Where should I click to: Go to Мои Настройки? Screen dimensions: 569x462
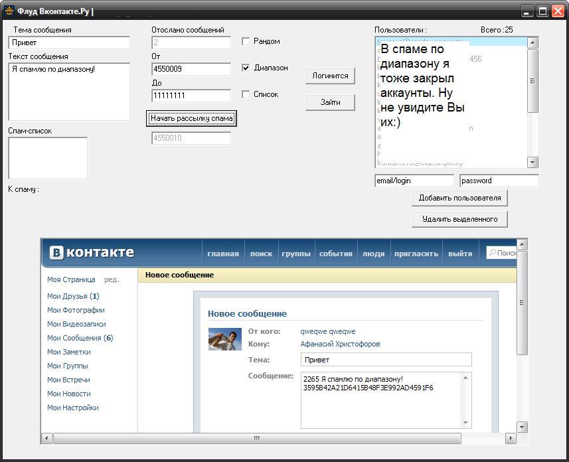point(73,408)
